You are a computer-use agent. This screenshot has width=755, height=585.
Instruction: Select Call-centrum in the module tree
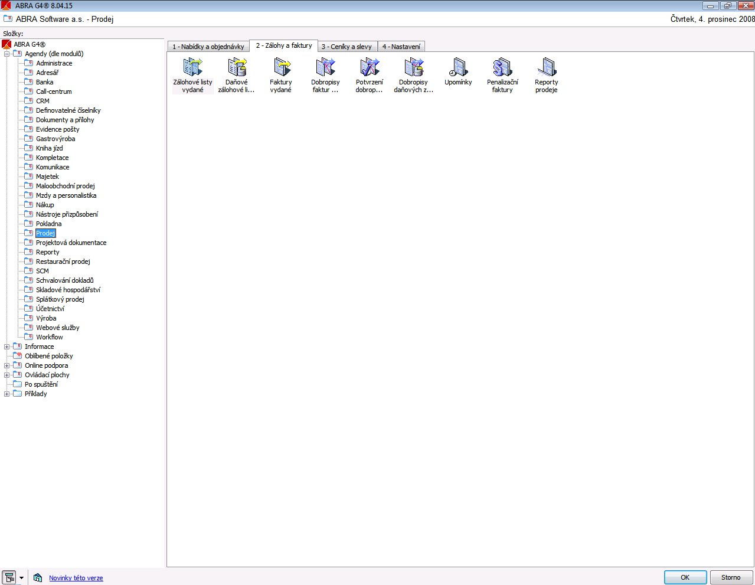[54, 91]
